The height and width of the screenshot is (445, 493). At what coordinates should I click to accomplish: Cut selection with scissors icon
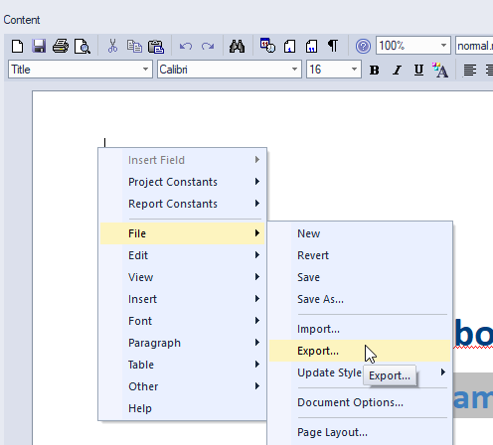[x=112, y=46]
